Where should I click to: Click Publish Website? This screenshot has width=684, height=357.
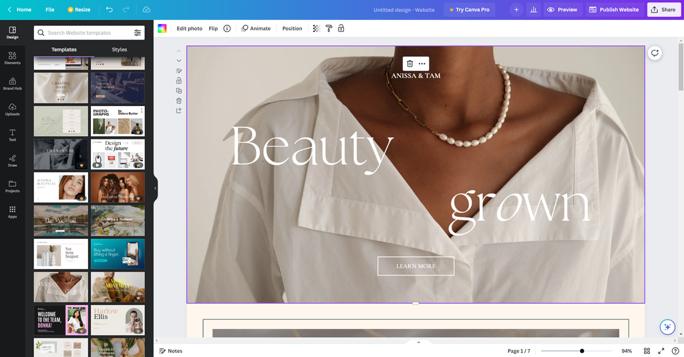pyautogui.click(x=615, y=9)
